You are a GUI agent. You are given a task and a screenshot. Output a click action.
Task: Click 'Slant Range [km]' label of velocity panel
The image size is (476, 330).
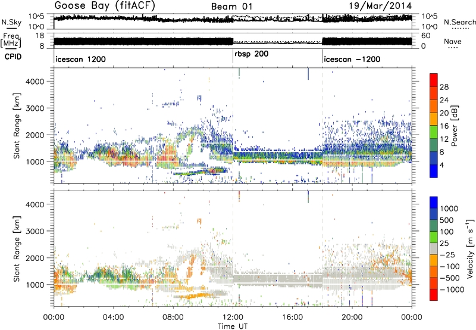(x=17, y=248)
